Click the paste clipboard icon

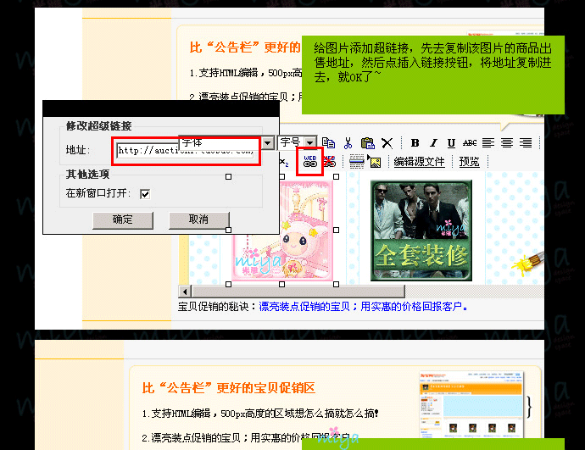368,142
